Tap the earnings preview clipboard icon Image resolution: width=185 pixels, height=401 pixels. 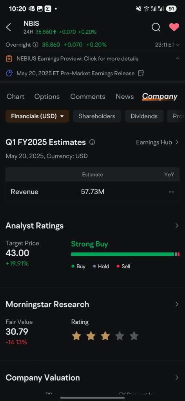(x=9, y=59)
